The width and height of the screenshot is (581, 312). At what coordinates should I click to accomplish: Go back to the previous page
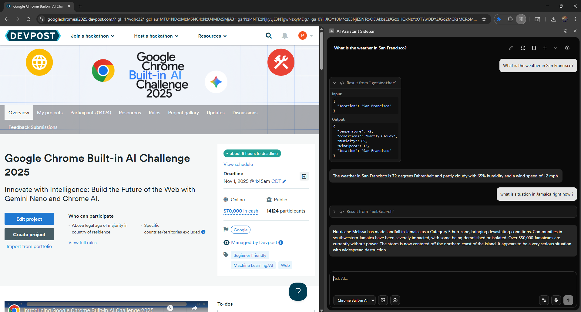pos(7,19)
